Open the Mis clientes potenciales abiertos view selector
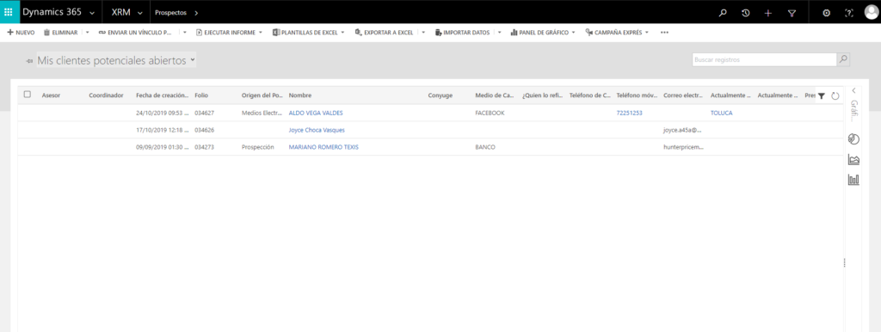Viewport: 881px width, 332px height. pyautogui.click(x=116, y=60)
